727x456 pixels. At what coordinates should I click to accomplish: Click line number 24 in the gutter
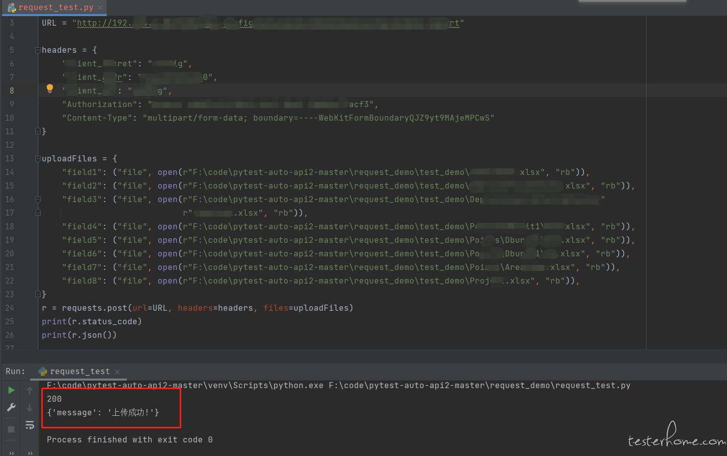click(x=10, y=308)
